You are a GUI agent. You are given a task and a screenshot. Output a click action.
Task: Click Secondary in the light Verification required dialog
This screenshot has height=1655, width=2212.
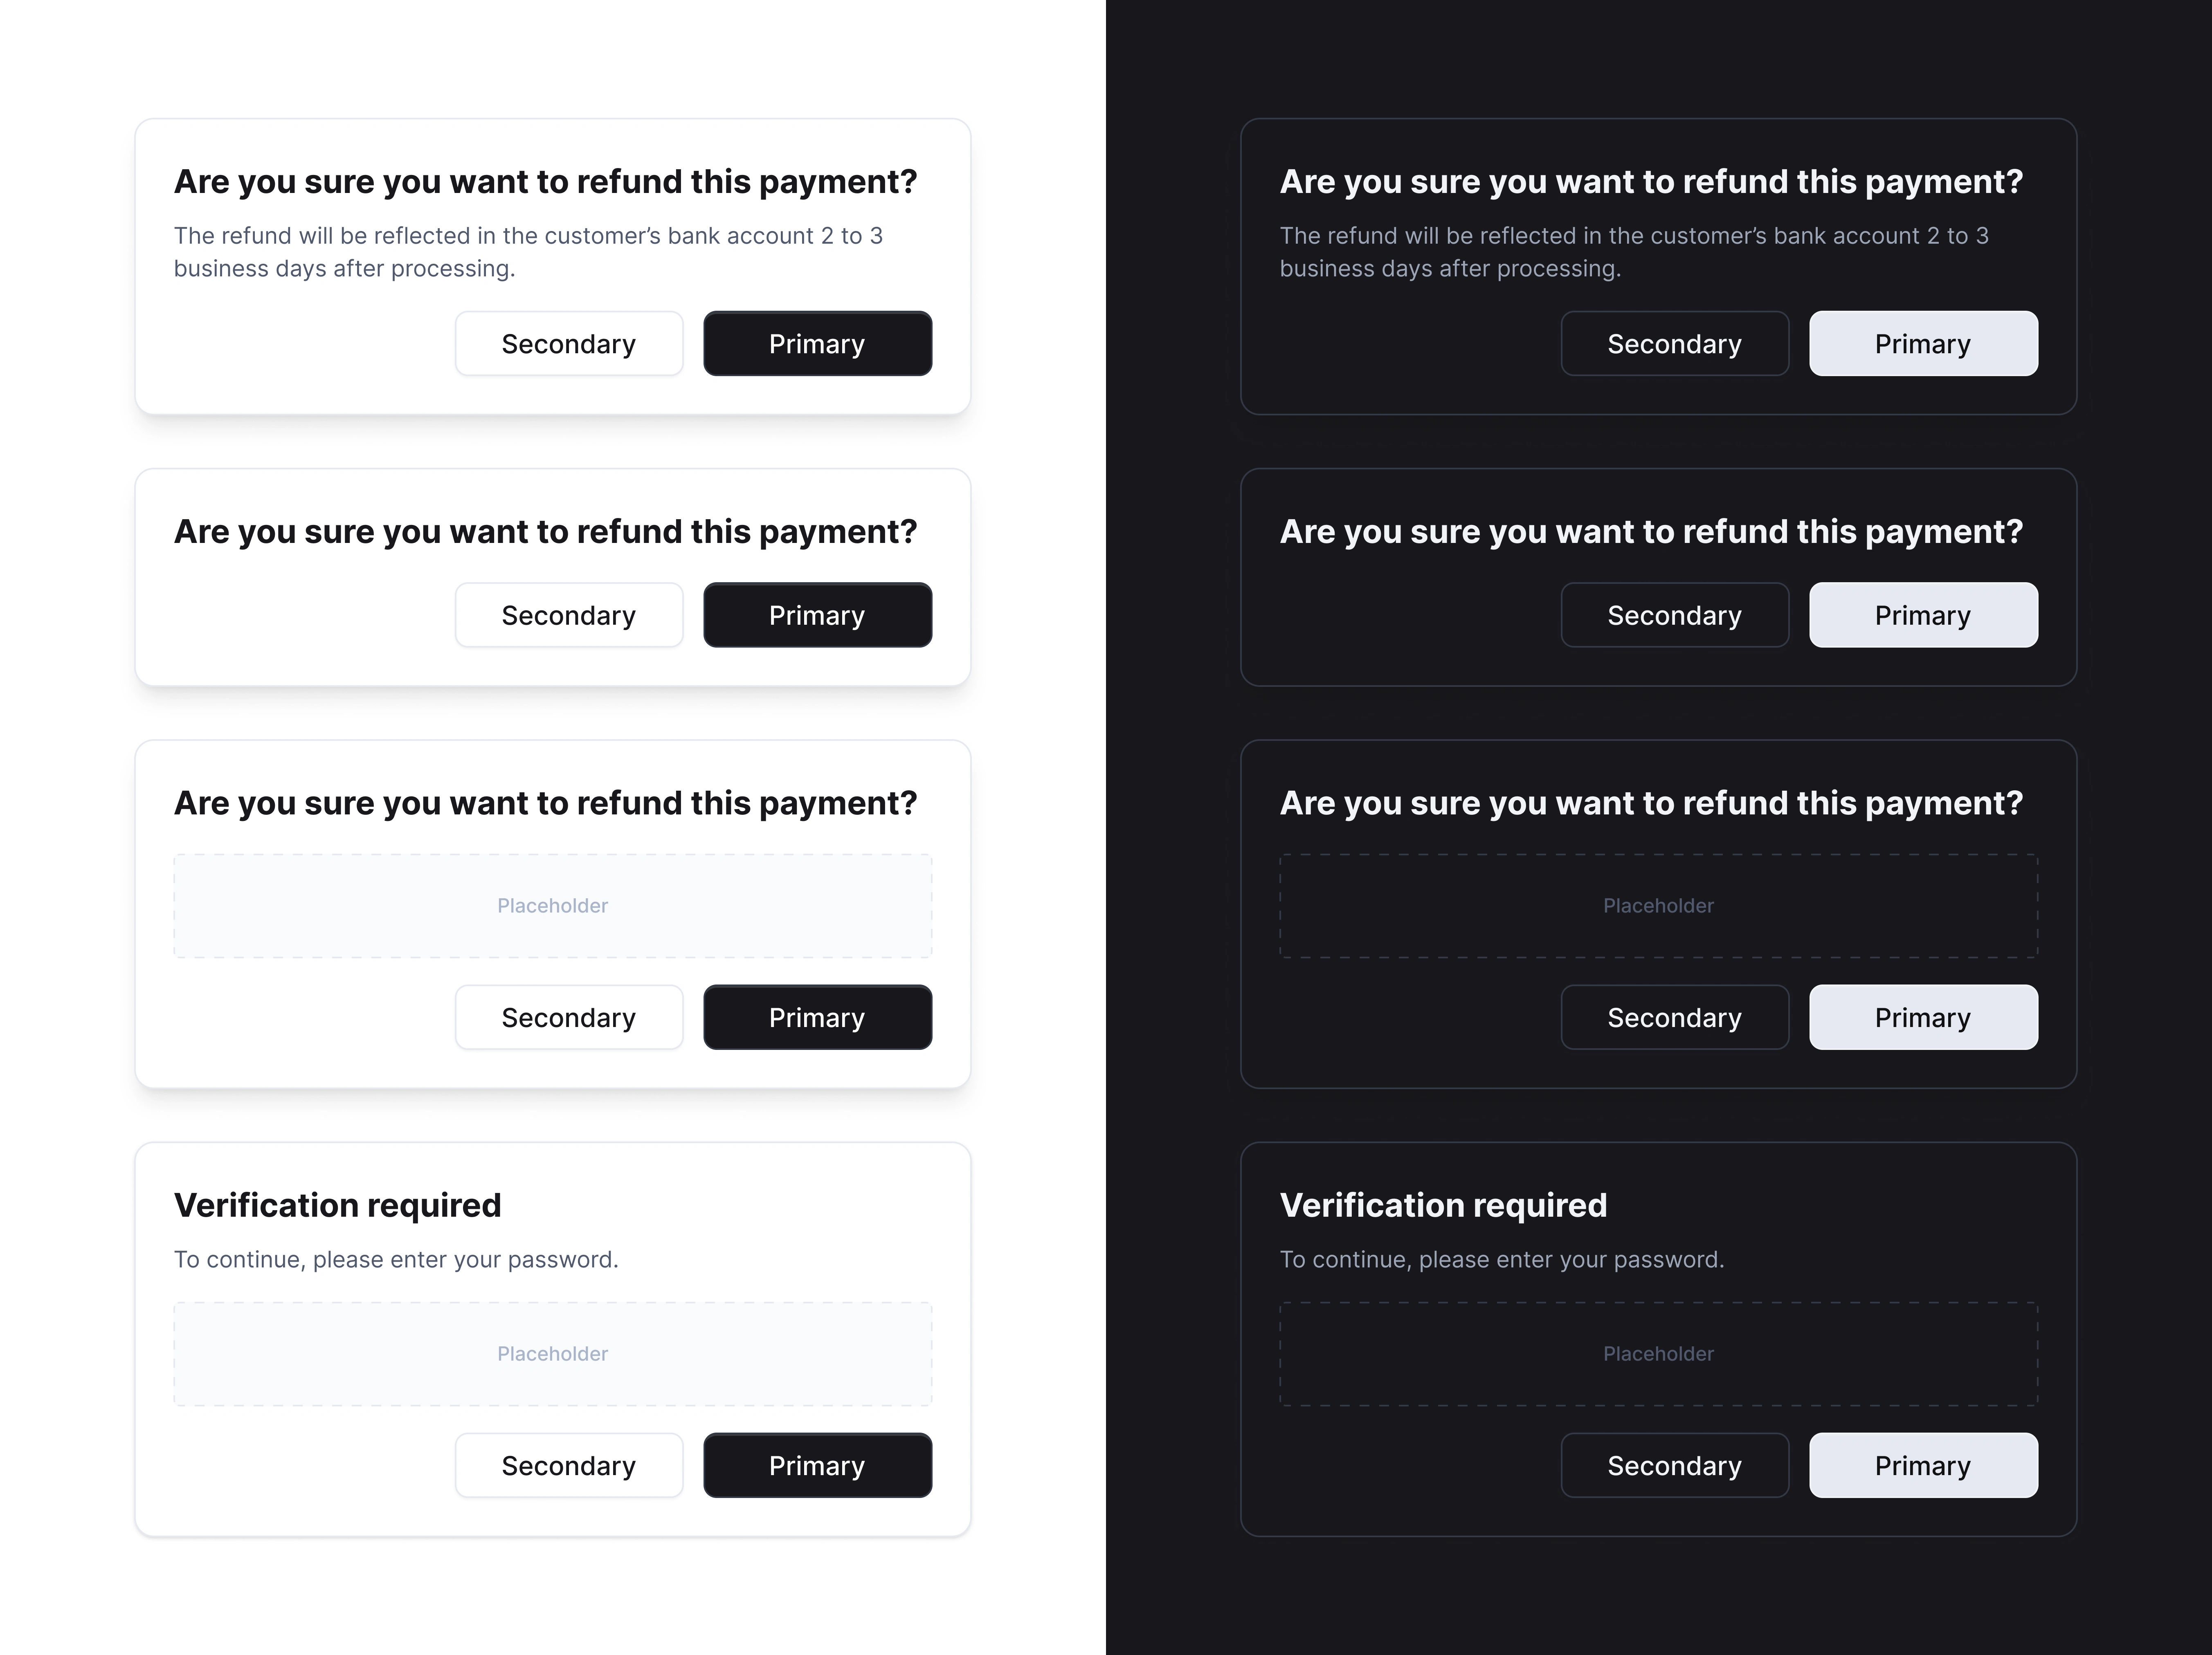pos(569,1465)
